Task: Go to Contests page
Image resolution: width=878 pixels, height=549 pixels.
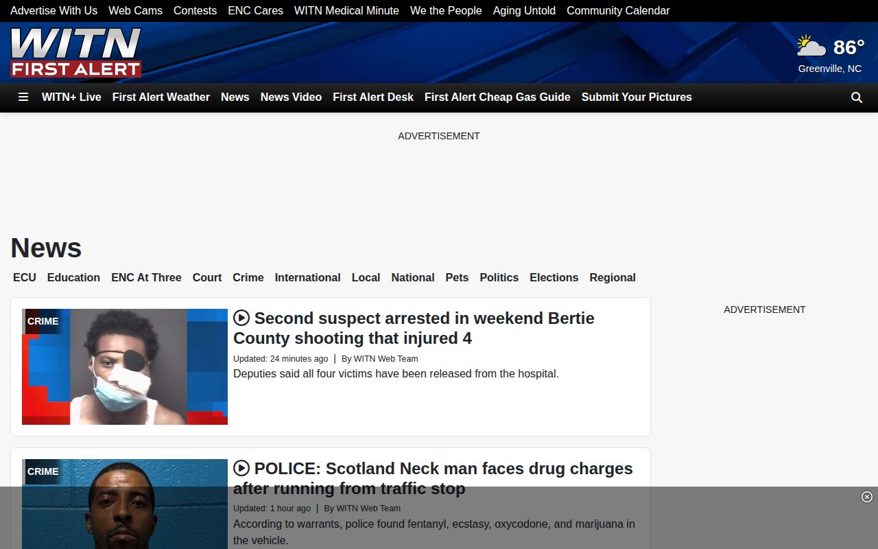Action: 195,11
